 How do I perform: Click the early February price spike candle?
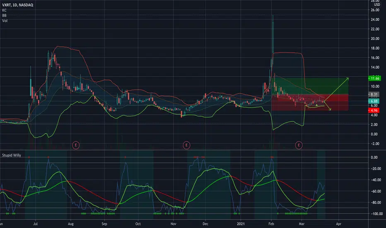273,37
